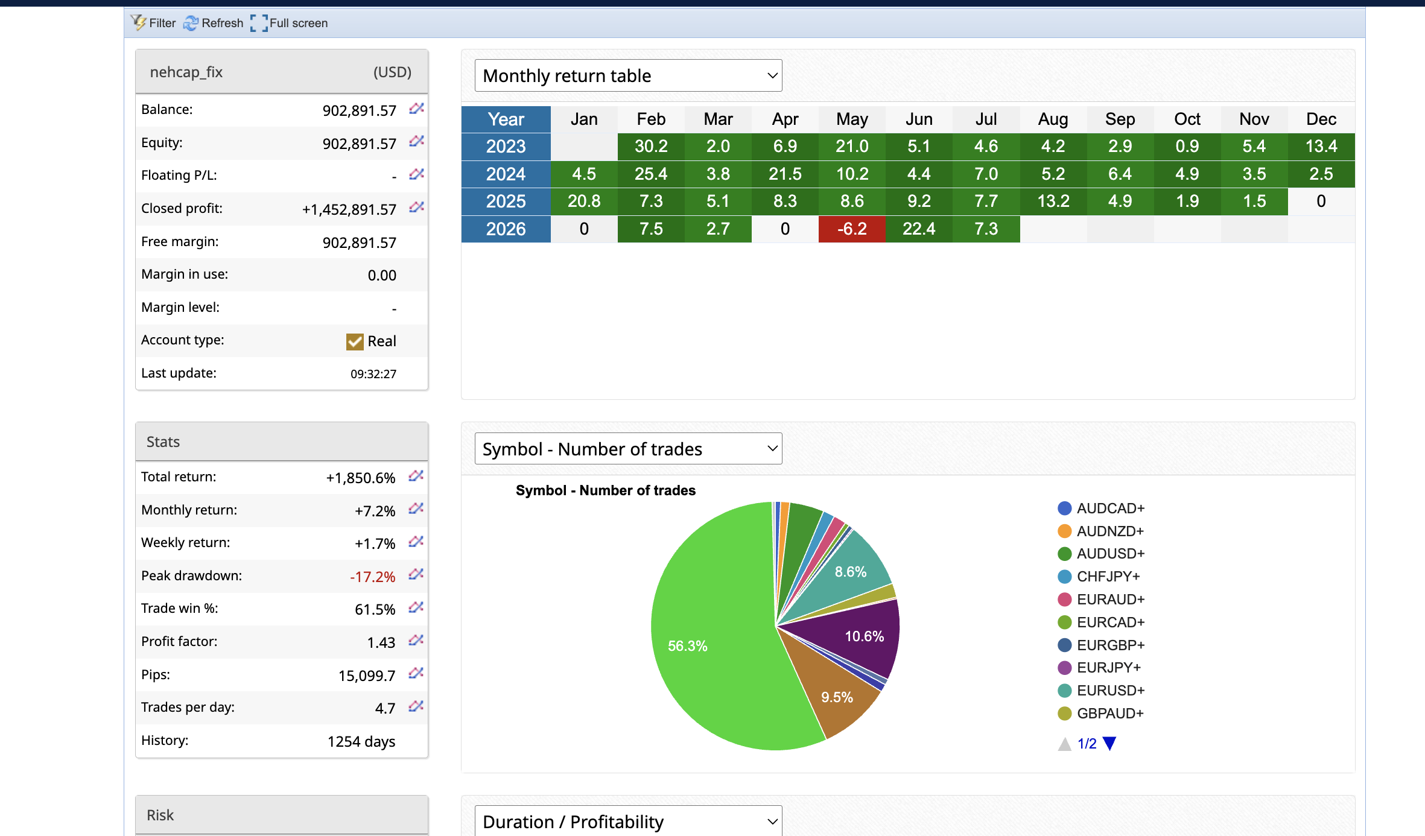
Task: Click the chart icon next to Pips
Action: pos(416,673)
